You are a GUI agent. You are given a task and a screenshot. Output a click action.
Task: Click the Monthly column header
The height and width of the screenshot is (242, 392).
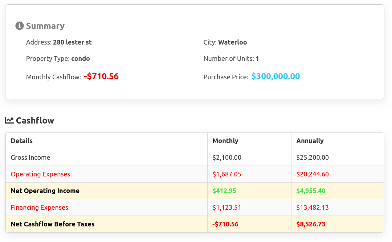tap(225, 141)
